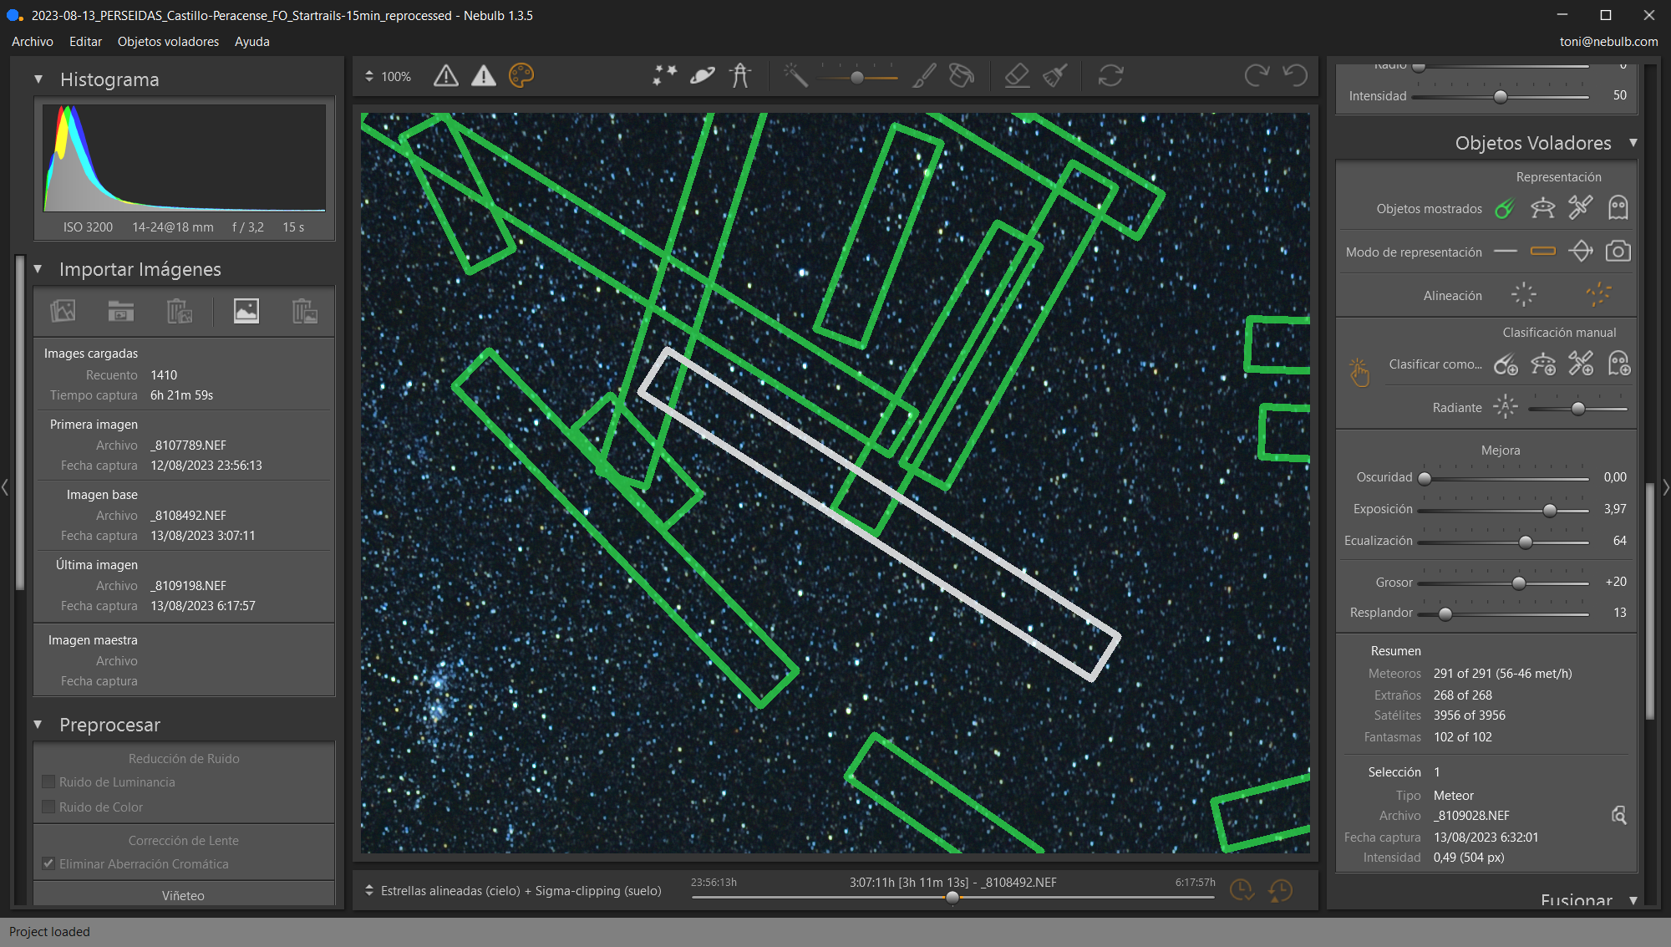The width and height of the screenshot is (1671, 947).
Task: Toggle ghosts visibility in Objetos mostrados
Action: [1618, 208]
